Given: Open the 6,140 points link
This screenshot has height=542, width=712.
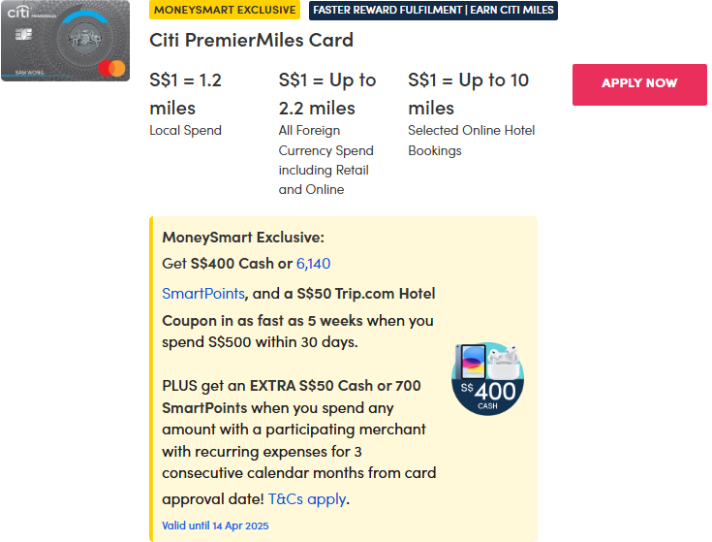Looking at the screenshot, I should point(314,264).
